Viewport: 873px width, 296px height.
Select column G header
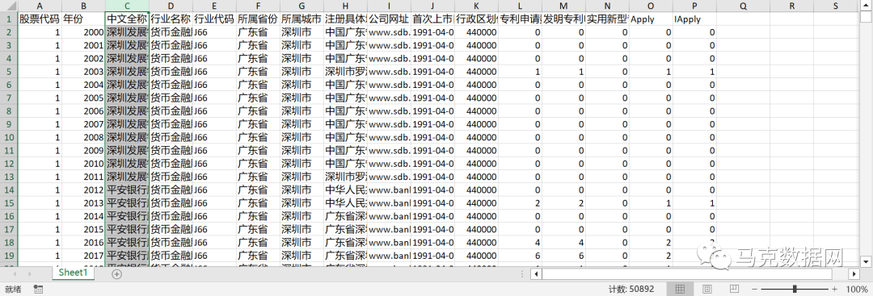click(x=302, y=6)
